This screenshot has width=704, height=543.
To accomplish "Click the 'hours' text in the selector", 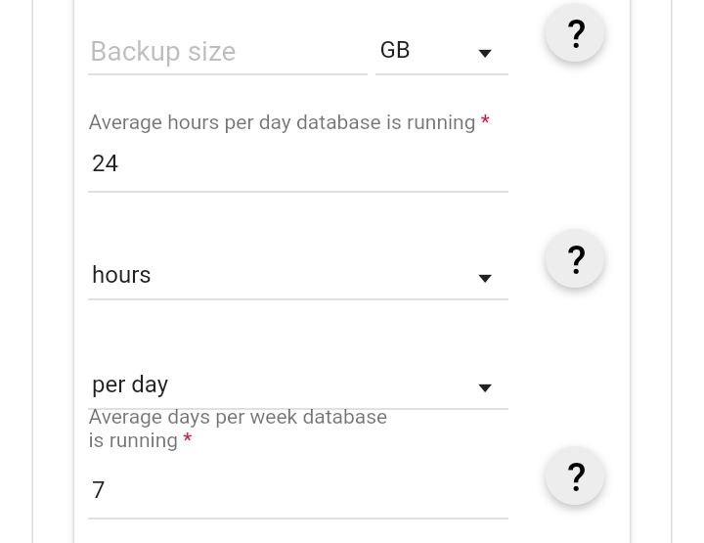I will click(121, 274).
